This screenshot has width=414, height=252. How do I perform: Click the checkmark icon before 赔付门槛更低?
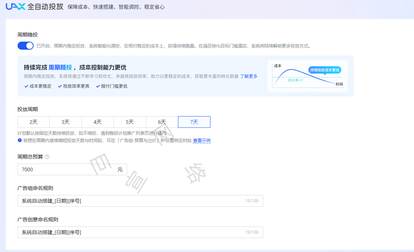pyautogui.click(x=98, y=87)
